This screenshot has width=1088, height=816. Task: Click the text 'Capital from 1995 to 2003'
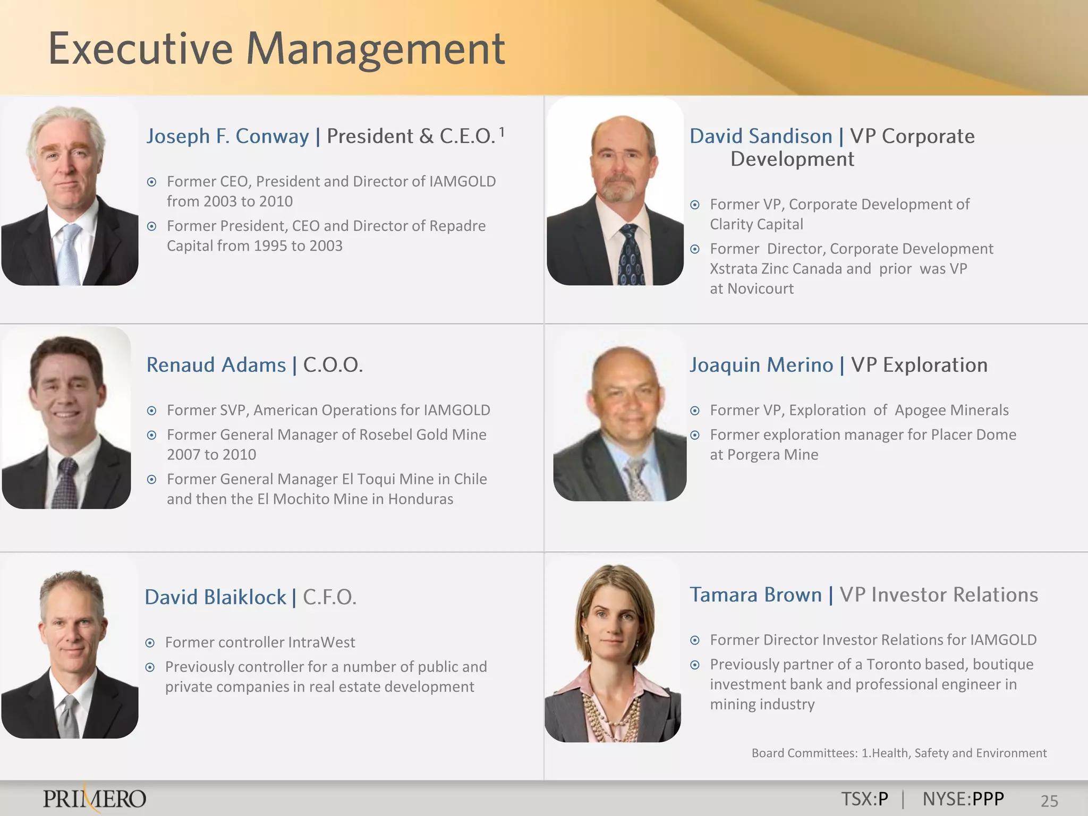point(254,246)
